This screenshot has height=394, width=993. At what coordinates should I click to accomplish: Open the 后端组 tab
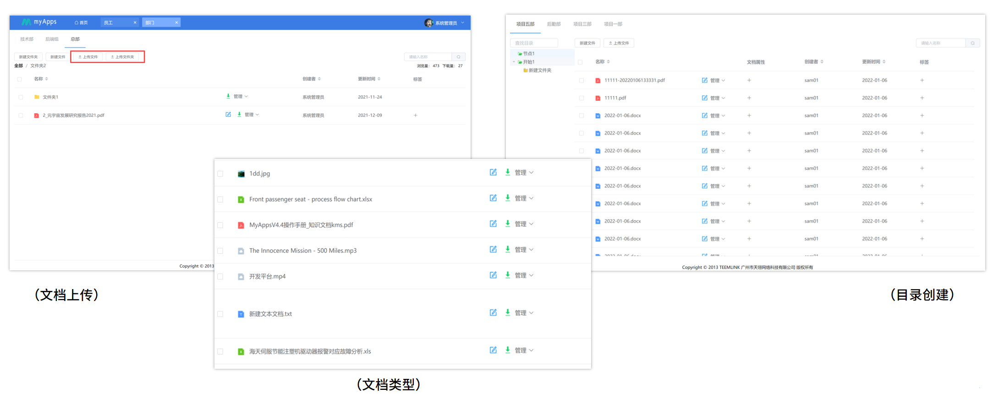(52, 39)
